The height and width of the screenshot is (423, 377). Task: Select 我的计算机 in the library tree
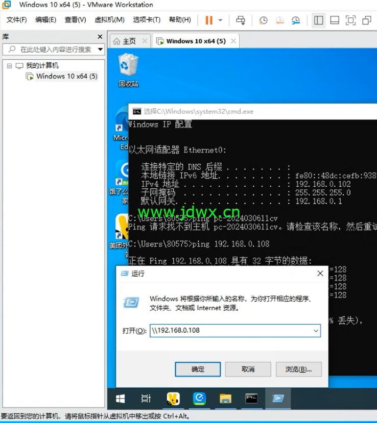(x=42, y=65)
